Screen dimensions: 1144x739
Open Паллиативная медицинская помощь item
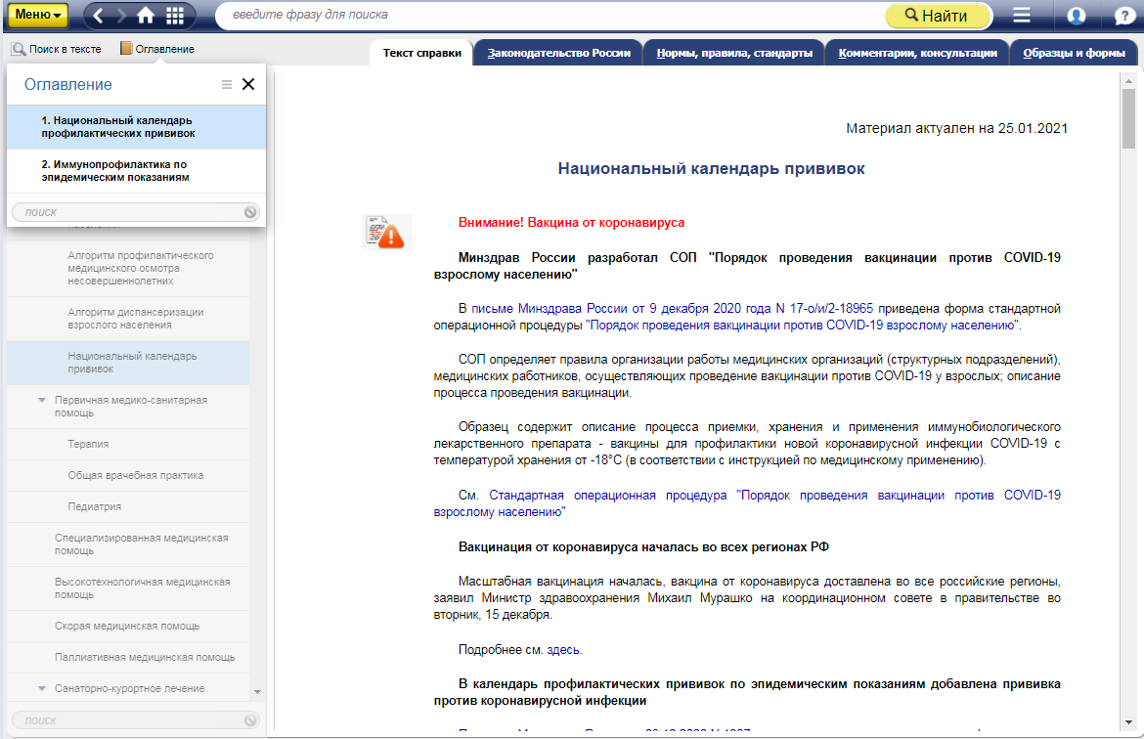[x=128, y=657]
